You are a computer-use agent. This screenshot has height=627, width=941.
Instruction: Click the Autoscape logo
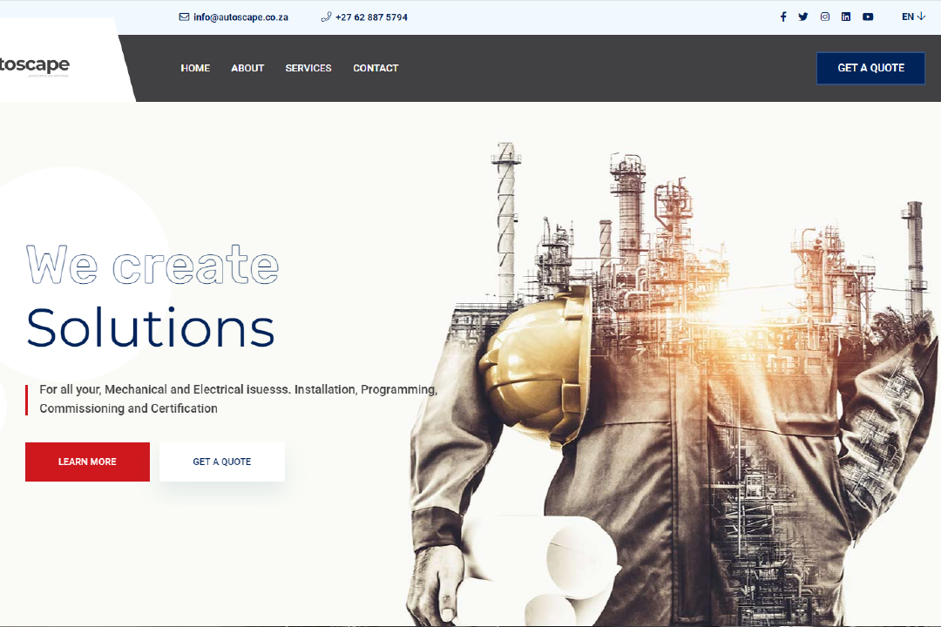point(35,66)
